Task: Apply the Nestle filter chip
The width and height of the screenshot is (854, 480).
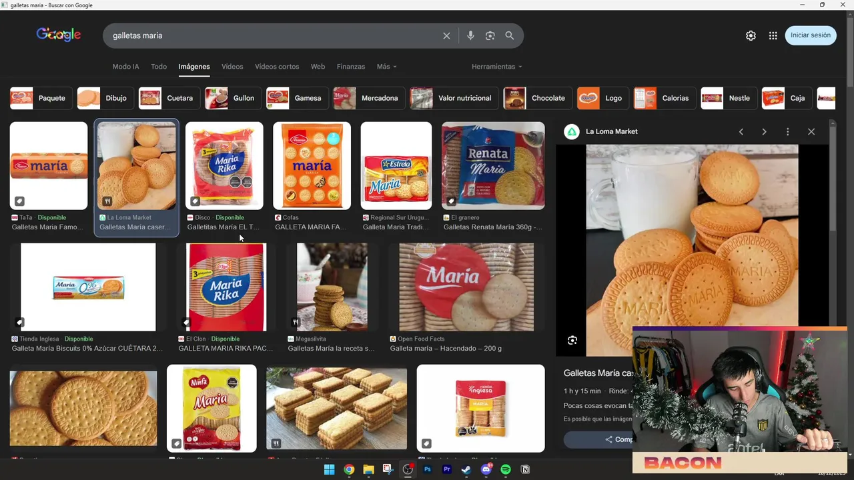Action: pyautogui.click(x=729, y=98)
